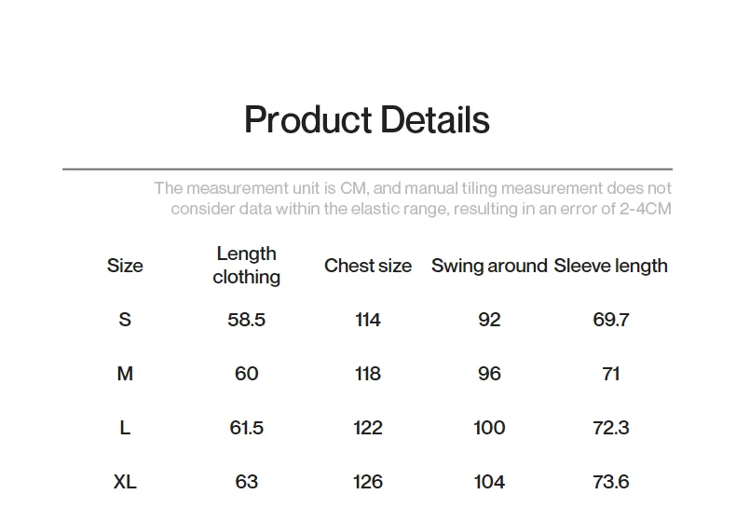Select the Size column header
This screenshot has height=508, width=736.
click(x=125, y=266)
